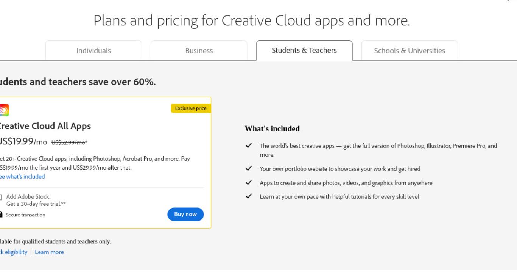
Task: Enable the Add Adobe Stock checkbox
Action: (x=1, y=197)
